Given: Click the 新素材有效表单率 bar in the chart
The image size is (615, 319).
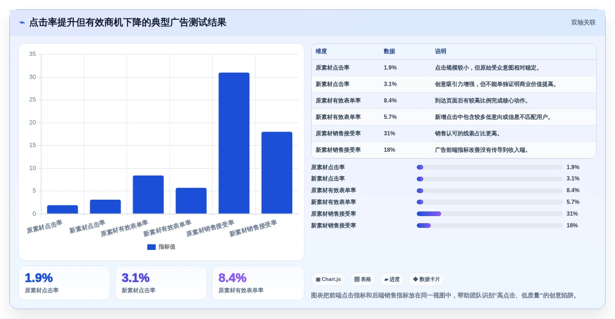Looking at the screenshot, I should pos(191,201).
